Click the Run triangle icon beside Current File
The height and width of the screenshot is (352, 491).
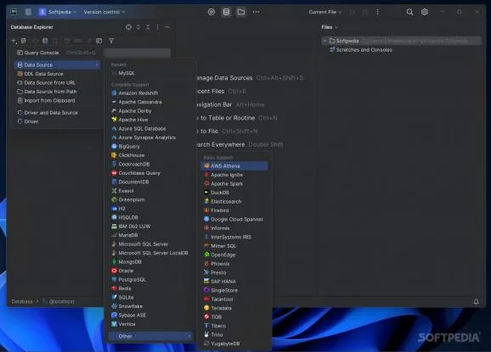pos(353,12)
